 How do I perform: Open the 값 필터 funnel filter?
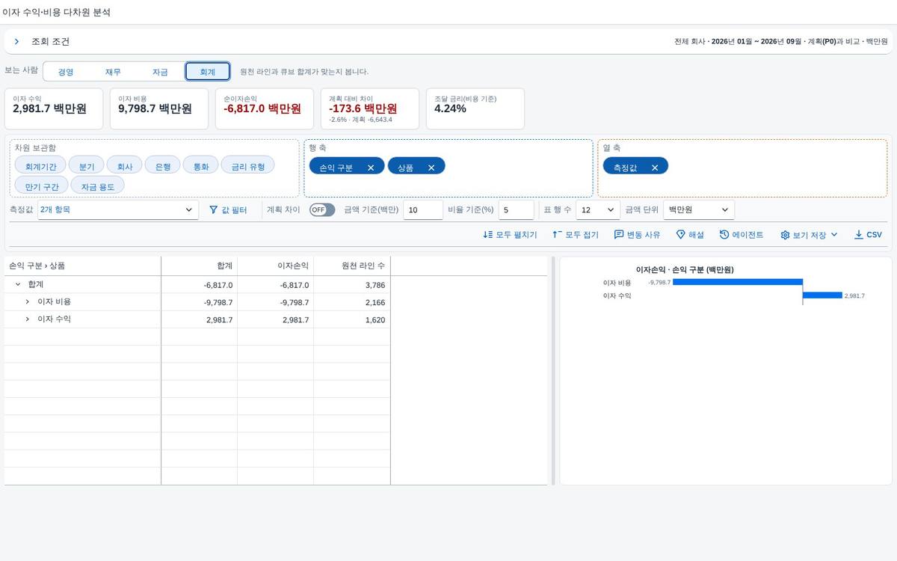tap(227, 210)
